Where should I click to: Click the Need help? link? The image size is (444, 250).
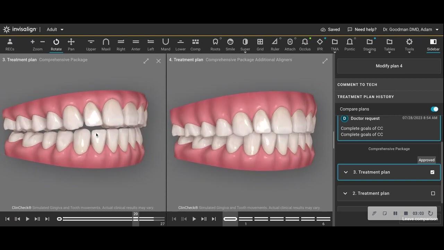coord(362,30)
